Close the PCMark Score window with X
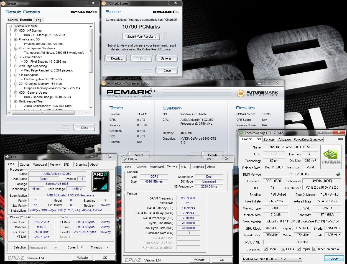This screenshot has height=264, width=347. click(176, 3)
